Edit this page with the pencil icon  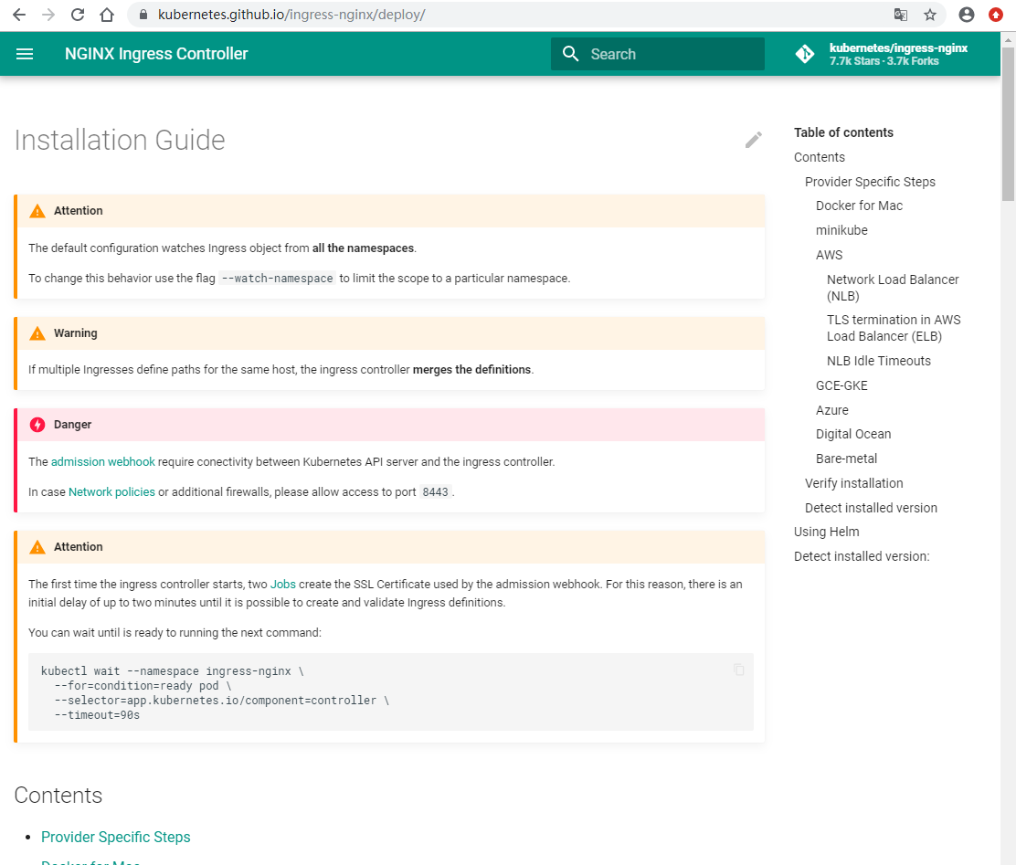pyautogui.click(x=753, y=140)
